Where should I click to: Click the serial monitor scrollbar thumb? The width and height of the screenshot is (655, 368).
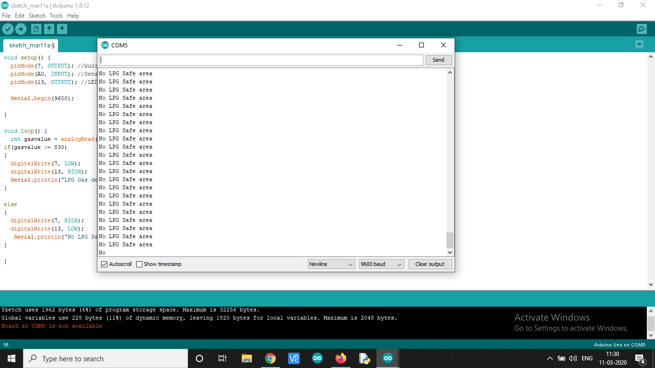pos(450,240)
